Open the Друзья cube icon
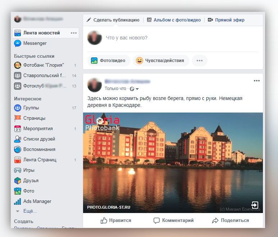Screen dimensions: 278x237 point(18,181)
